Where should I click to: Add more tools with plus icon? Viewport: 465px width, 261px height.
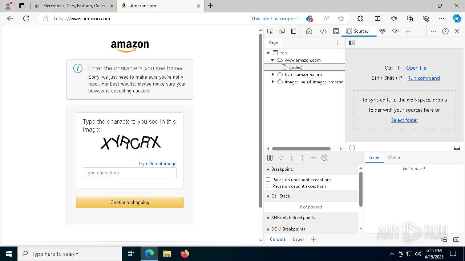coord(408,31)
